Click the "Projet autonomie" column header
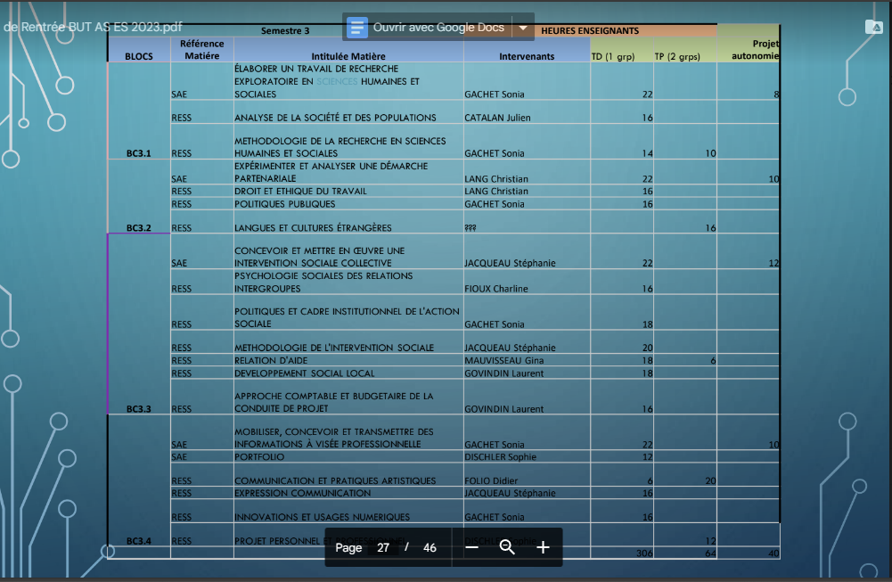This screenshot has height=582, width=892. (x=756, y=50)
